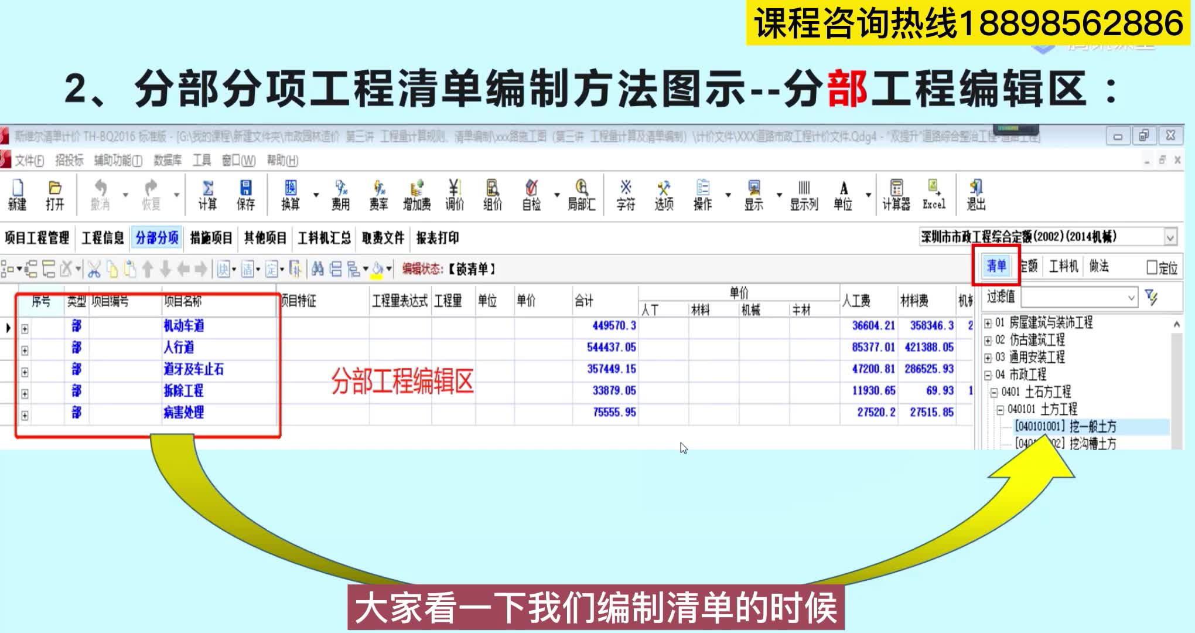The image size is (1195, 633).
Task: Click the 增加费 surcharge icon
Action: point(416,195)
